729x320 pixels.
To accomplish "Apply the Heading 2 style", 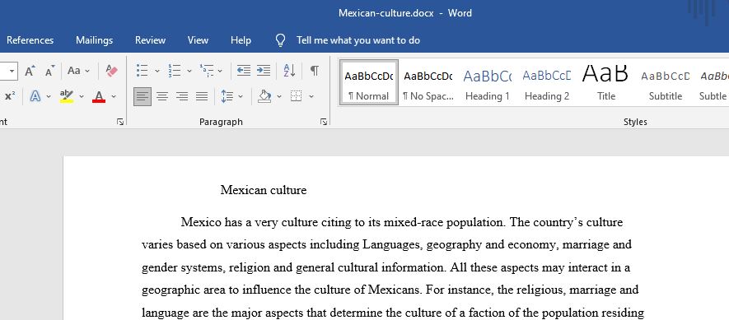I will point(547,82).
